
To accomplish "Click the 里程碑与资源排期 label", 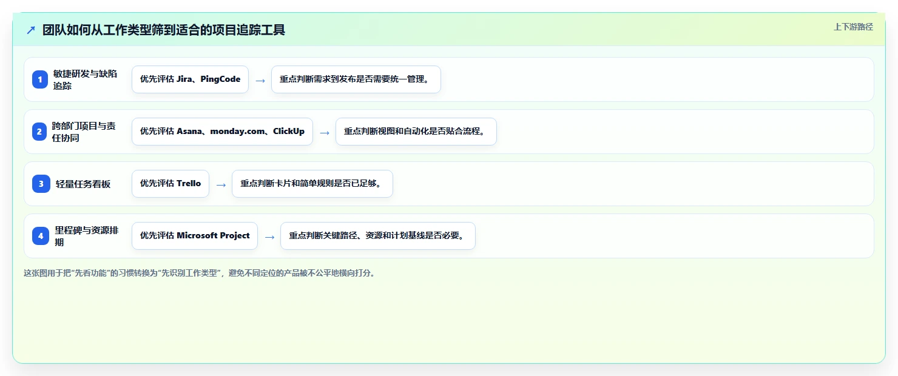I will [x=86, y=236].
